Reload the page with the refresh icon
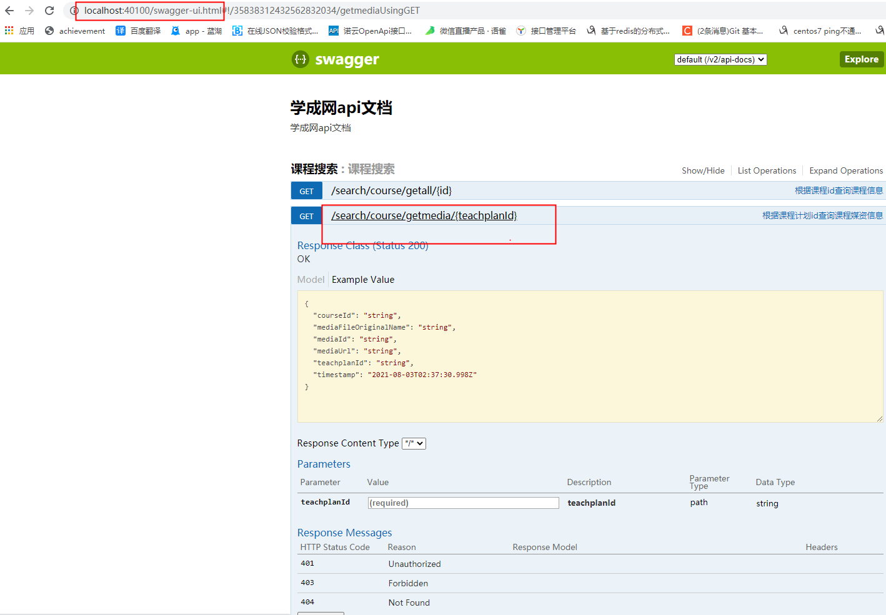886x615 pixels. pos(49,11)
